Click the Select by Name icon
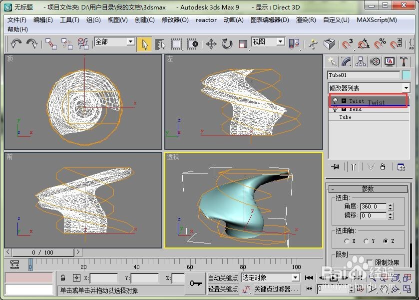The image size is (419, 300). (x=160, y=44)
